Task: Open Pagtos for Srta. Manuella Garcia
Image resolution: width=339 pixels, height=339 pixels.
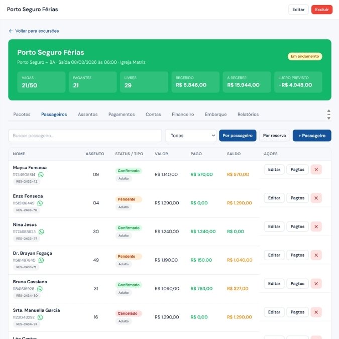Action: coord(297,312)
